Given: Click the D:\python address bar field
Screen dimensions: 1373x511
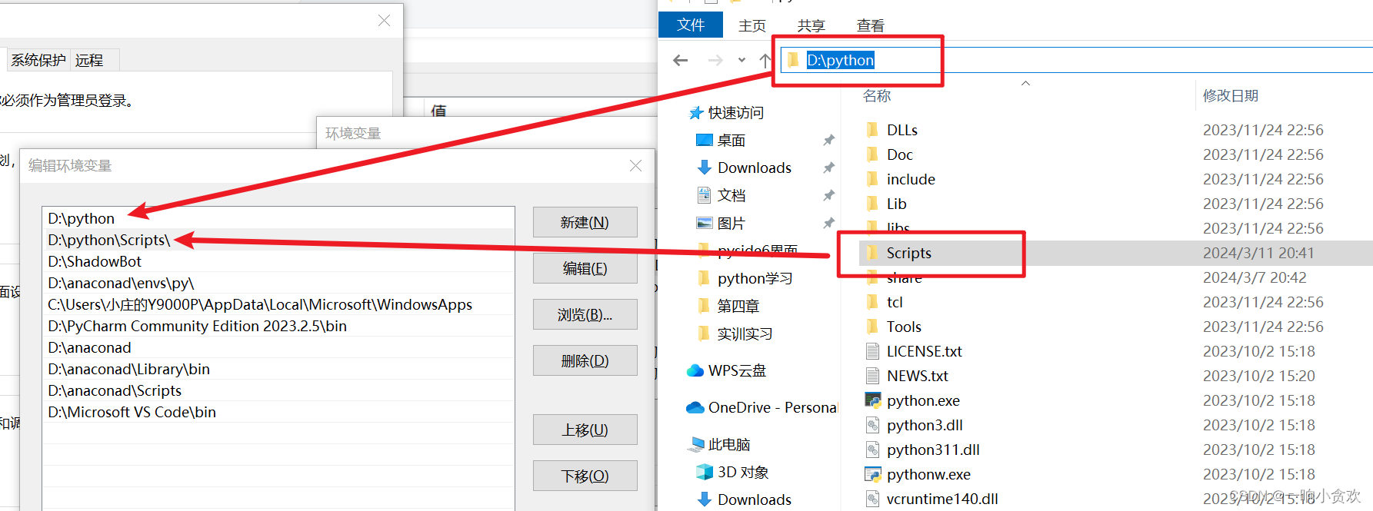Looking at the screenshot, I should click(1077, 60).
